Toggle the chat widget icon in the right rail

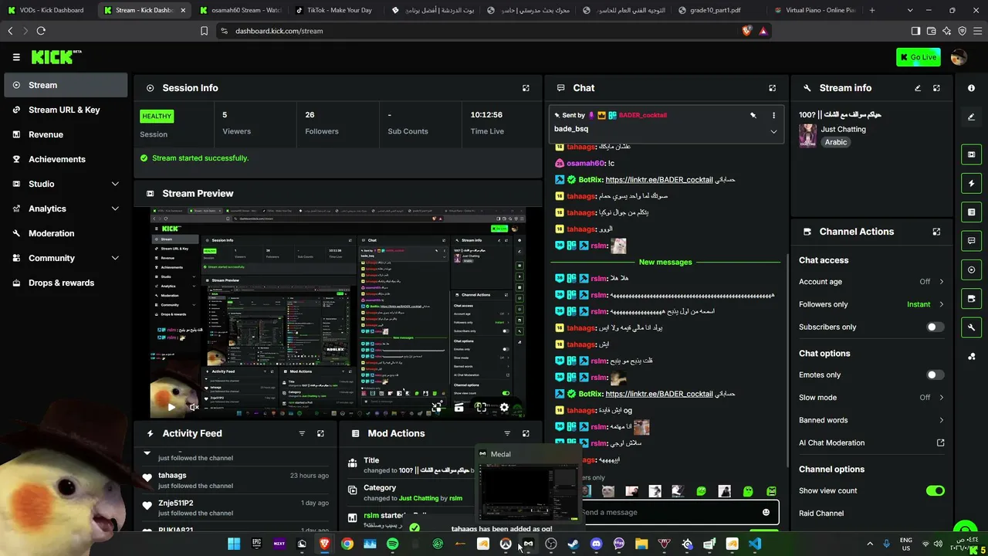[x=971, y=241]
